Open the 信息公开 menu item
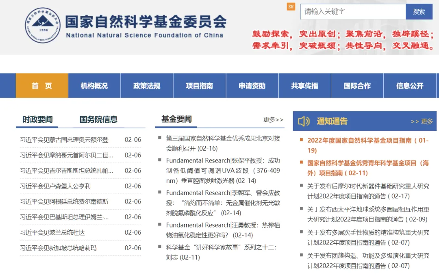Viewport: 439px width, 275px height. tap(410, 86)
